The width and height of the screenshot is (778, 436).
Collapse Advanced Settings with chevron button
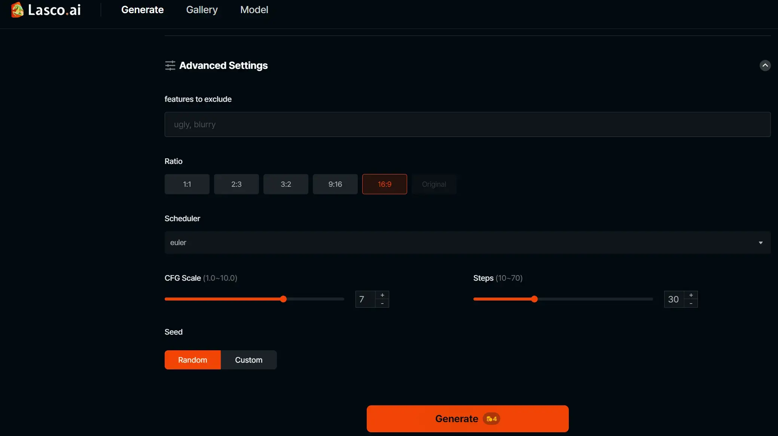(x=765, y=65)
